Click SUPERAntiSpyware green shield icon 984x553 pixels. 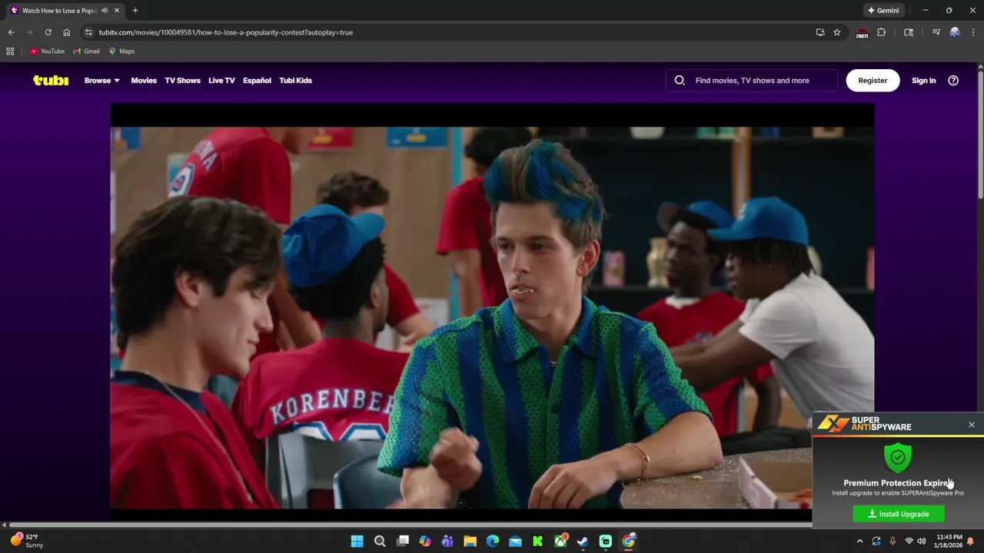pyautogui.click(x=897, y=458)
